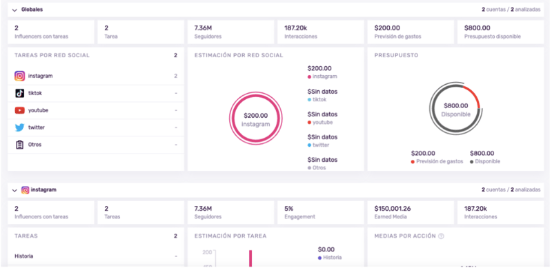Image resolution: width=552 pixels, height=268 pixels.
Task: Click the Earned Media $150,001.26 card
Action: click(x=411, y=212)
